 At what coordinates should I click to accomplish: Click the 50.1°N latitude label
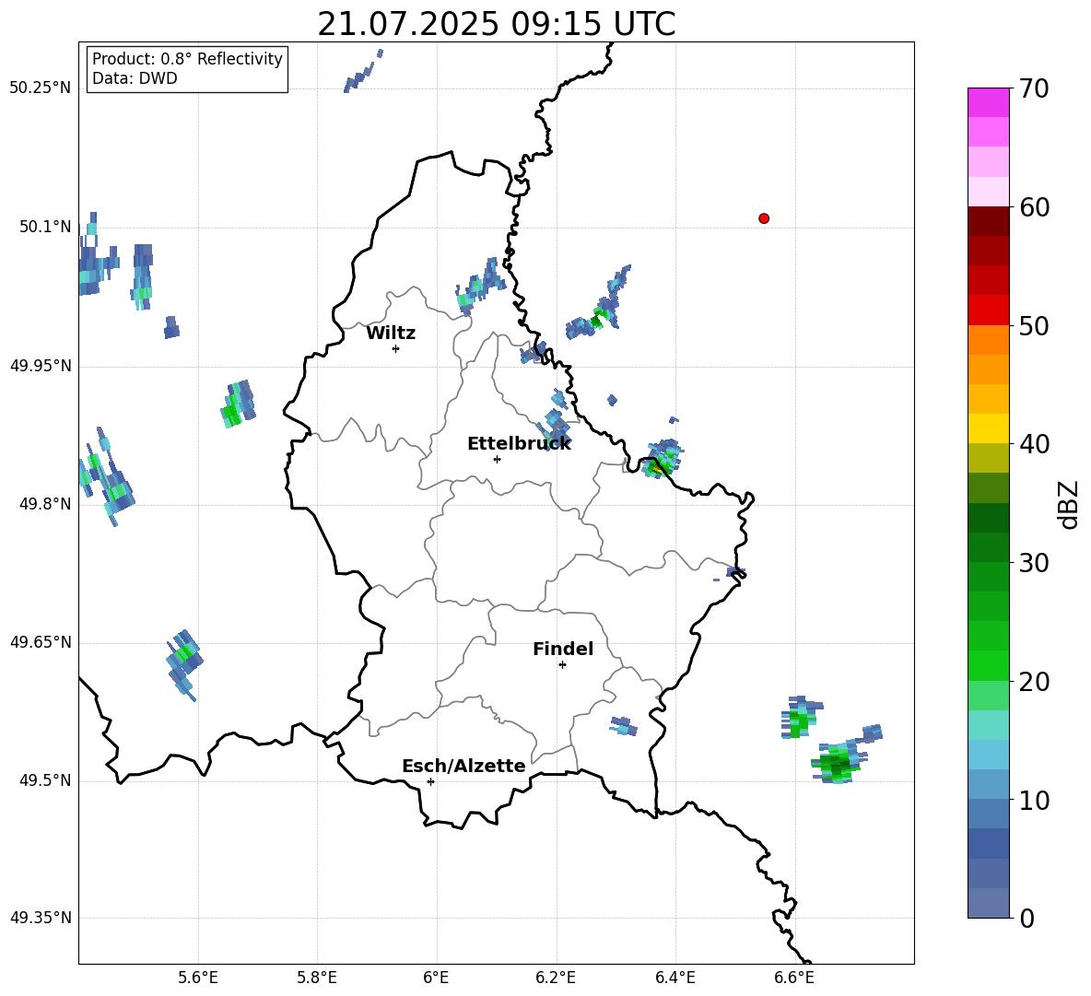point(45,227)
